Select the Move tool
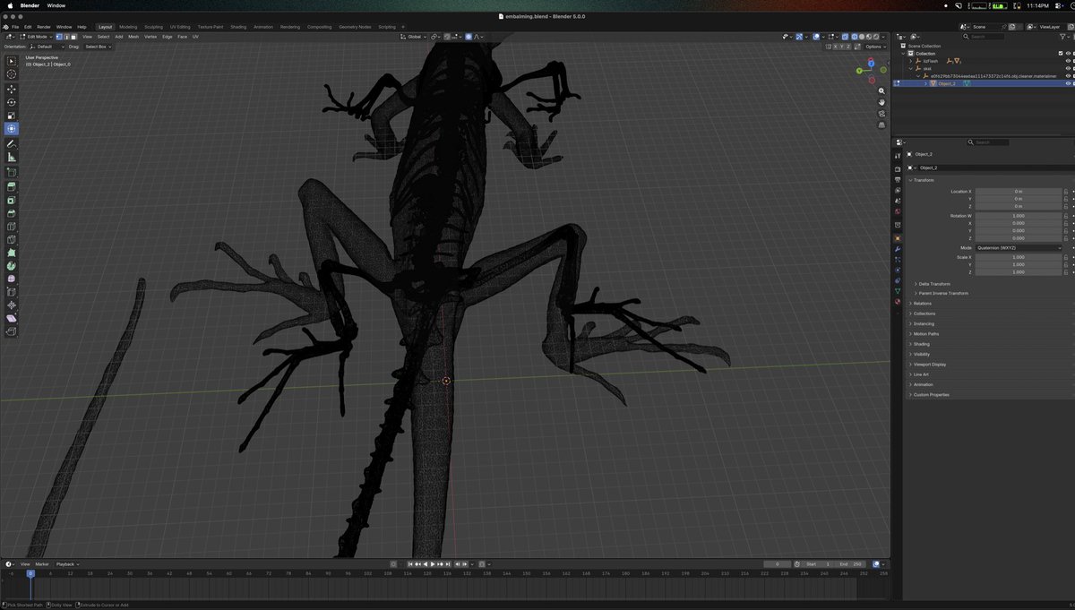Screen dimensions: 1075x610 tap(12, 89)
